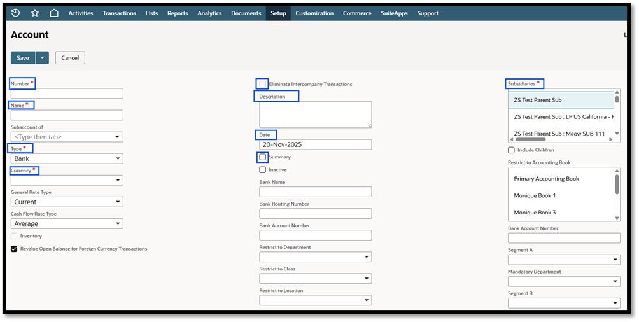Uncheck Revalue Open Balance checkbox
Screen dimensions: 639x322
(x=14, y=249)
